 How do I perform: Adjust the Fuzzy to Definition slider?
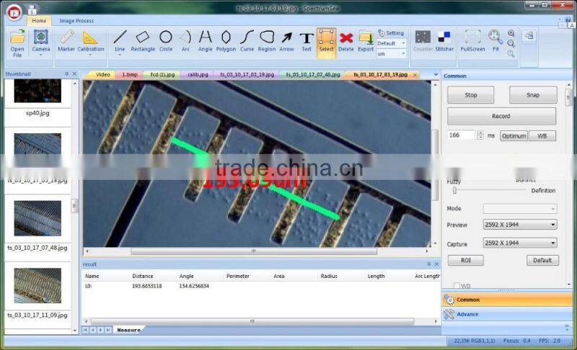coord(455,191)
